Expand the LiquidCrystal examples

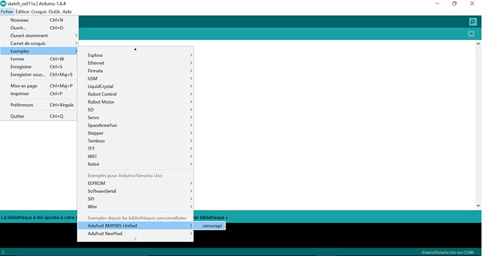135,86
